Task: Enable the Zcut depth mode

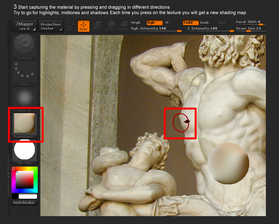Action: coord(222,23)
